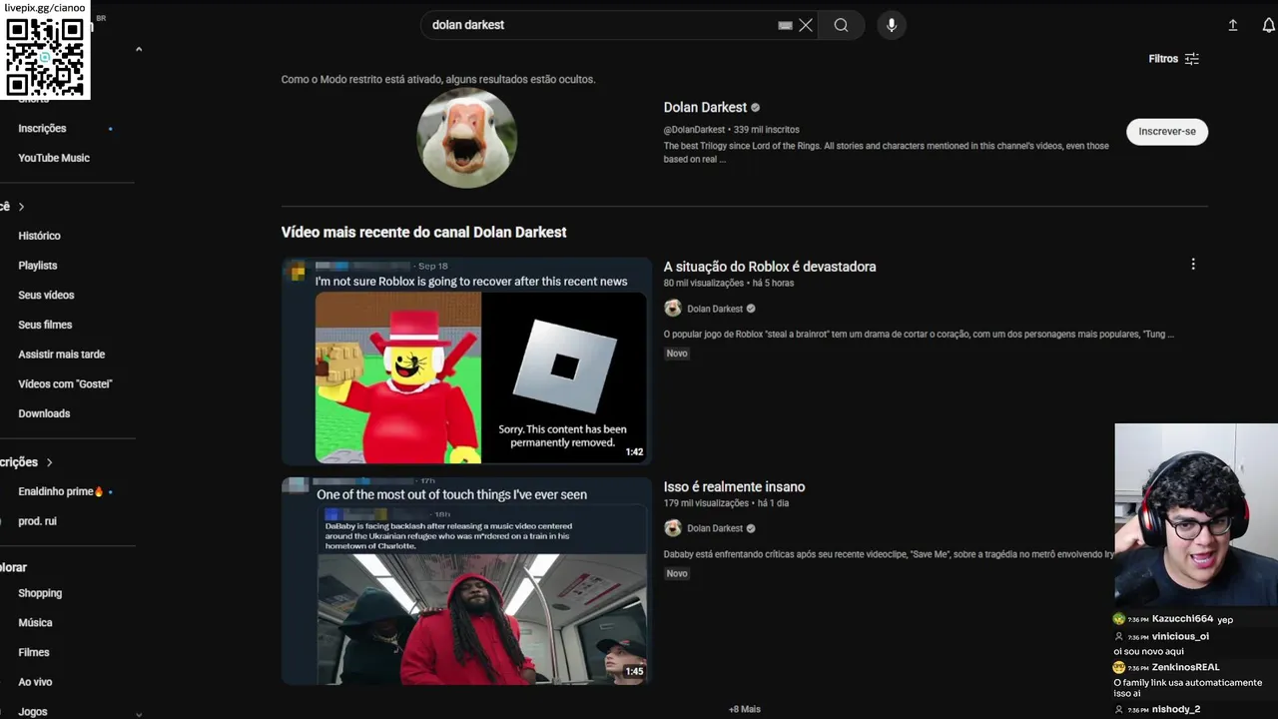Click the ZenkinosREAL chat username
Screen dimensions: 1278x719
coord(1185,667)
